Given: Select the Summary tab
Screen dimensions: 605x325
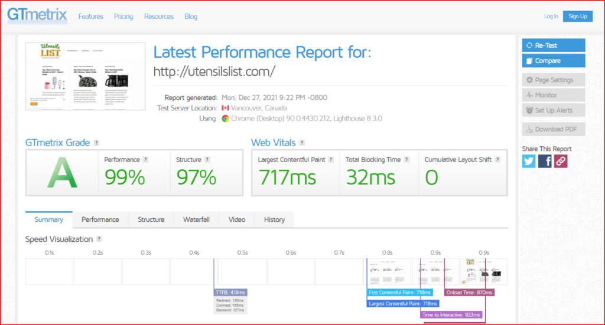Looking at the screenshot, I should click(x=48, y=219).
